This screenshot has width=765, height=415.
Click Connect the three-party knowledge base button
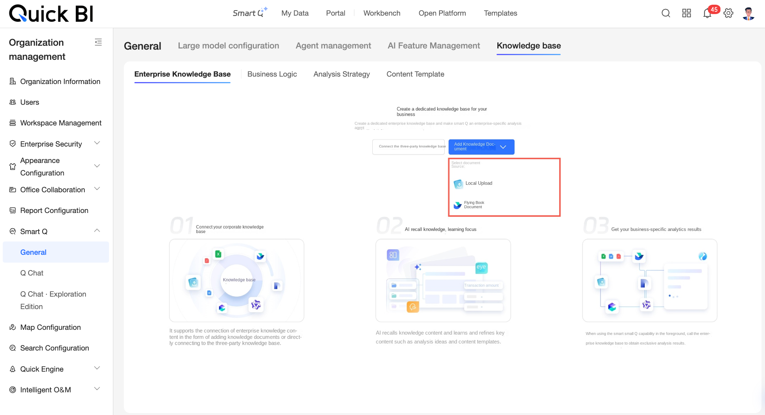point(409,147)
